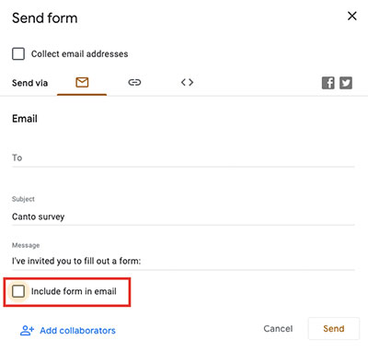Viewport: 368px width, 352px height.
Task: Cancel sending the form
Action: [x=278, y=329]
